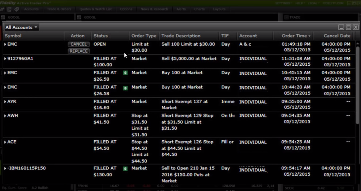Expand the EMC order placed at 10:45:15 AM
Screen dimensions: 361x191
(5, 73)
